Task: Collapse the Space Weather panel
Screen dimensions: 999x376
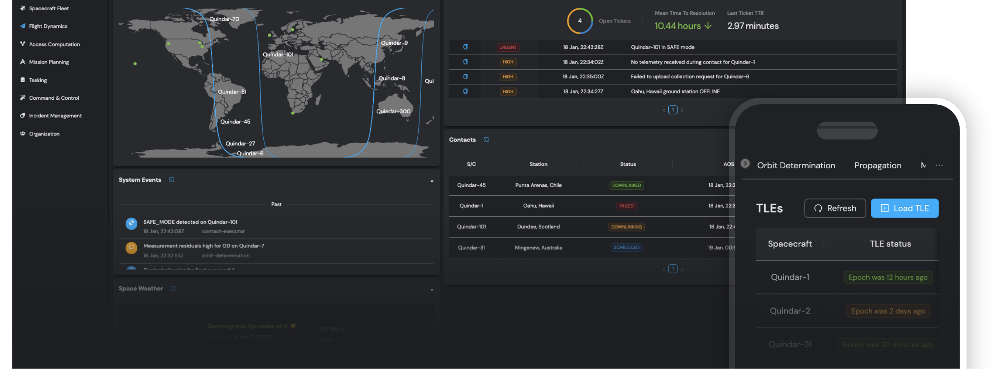Action: tap(432, 290)
